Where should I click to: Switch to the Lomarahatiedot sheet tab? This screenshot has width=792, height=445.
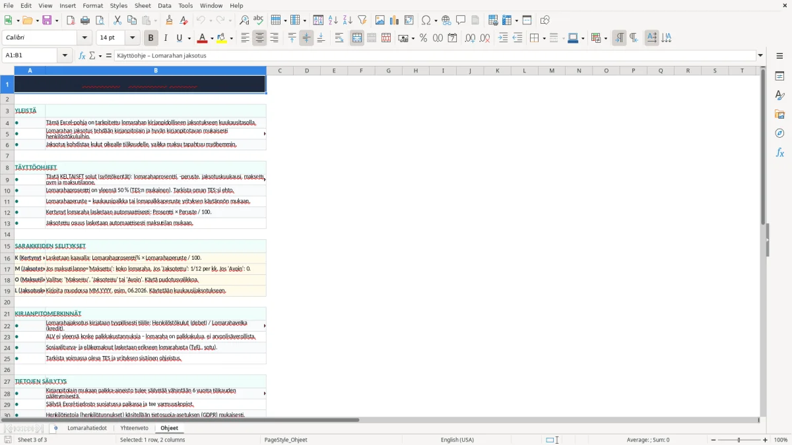coord(87,428)
